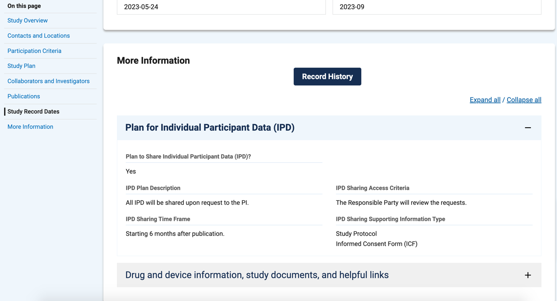
Task: Expand Drug and device information heading text
Action: point(257,275)
